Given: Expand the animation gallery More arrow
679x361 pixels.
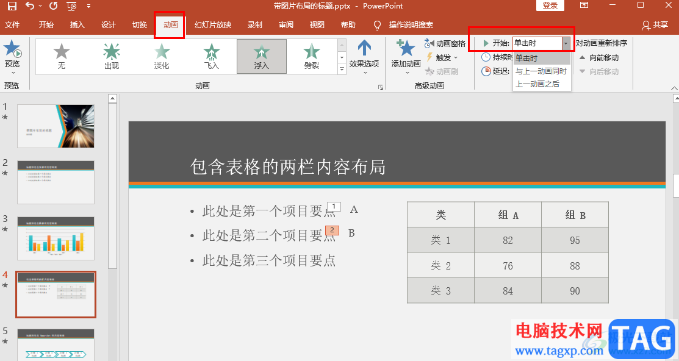Looking at the screenshot, I should 342,69.
